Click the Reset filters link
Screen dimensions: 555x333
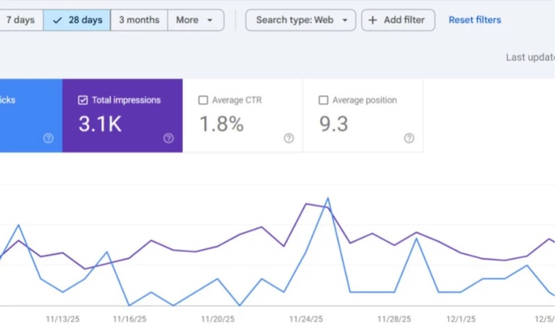point(475,20)
